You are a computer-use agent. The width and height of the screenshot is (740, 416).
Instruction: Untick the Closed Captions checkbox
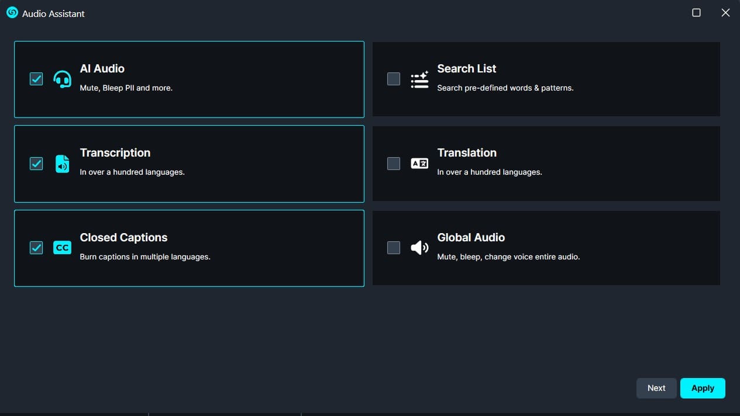pos(36,248)
